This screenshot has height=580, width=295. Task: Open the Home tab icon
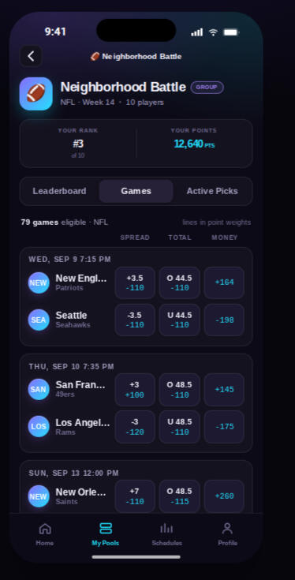point(45,529)
